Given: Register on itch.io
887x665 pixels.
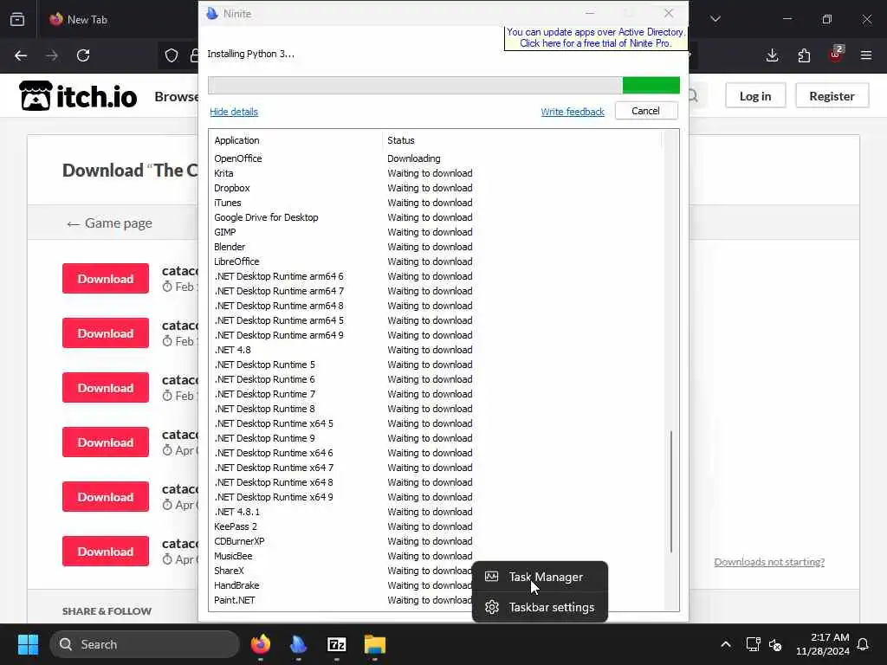Looking at the screenshot, I should (x=832, y=95).
